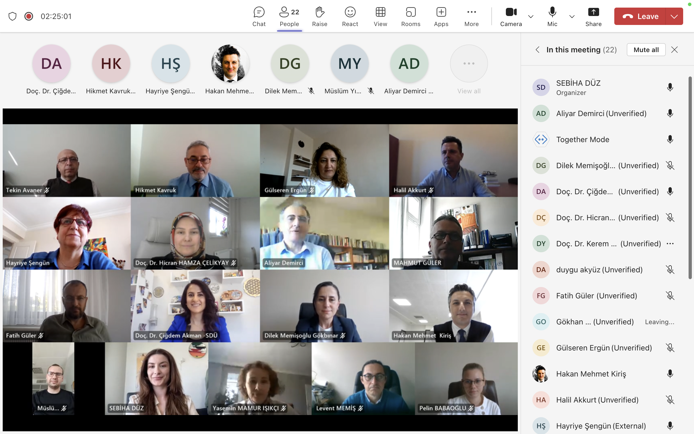Open breakout Rooms
The image size is (694, 434).
pos(411,16)
